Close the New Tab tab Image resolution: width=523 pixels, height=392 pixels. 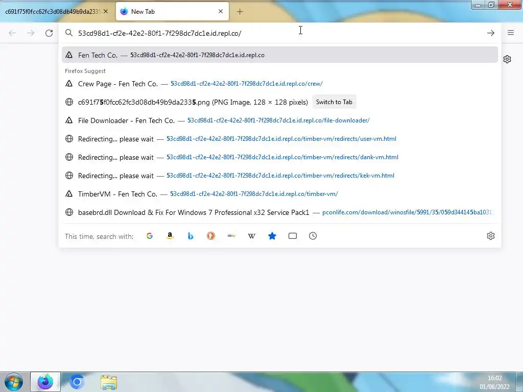[221, 11]
